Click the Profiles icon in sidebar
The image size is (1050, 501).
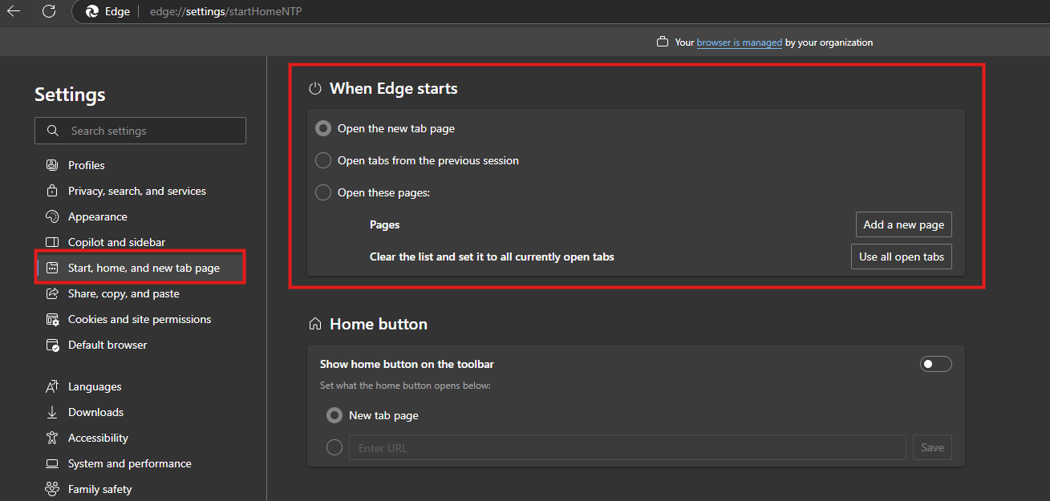pos(52,165)
